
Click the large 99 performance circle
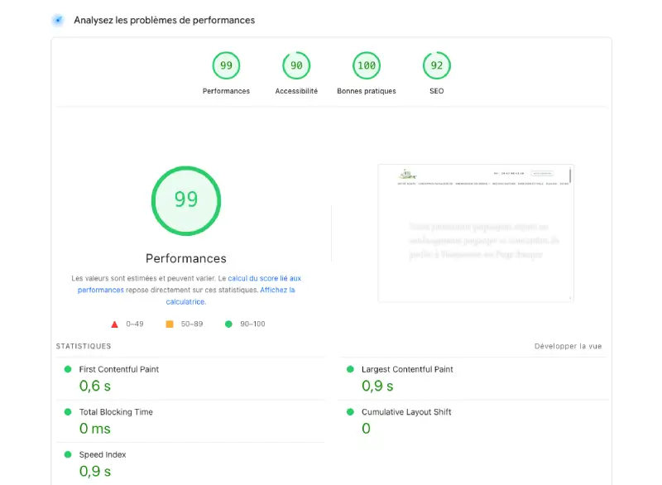click(x=186, y=200)
